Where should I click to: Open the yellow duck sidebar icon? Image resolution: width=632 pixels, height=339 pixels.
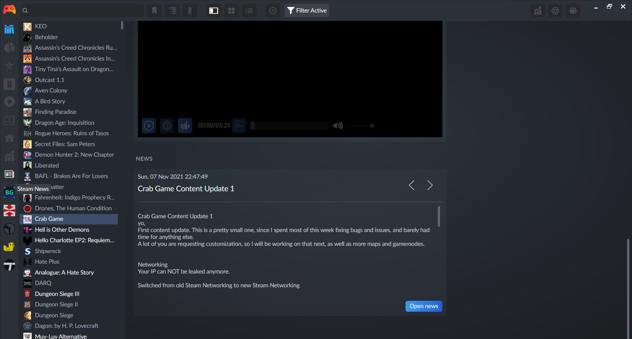point(9,247)
